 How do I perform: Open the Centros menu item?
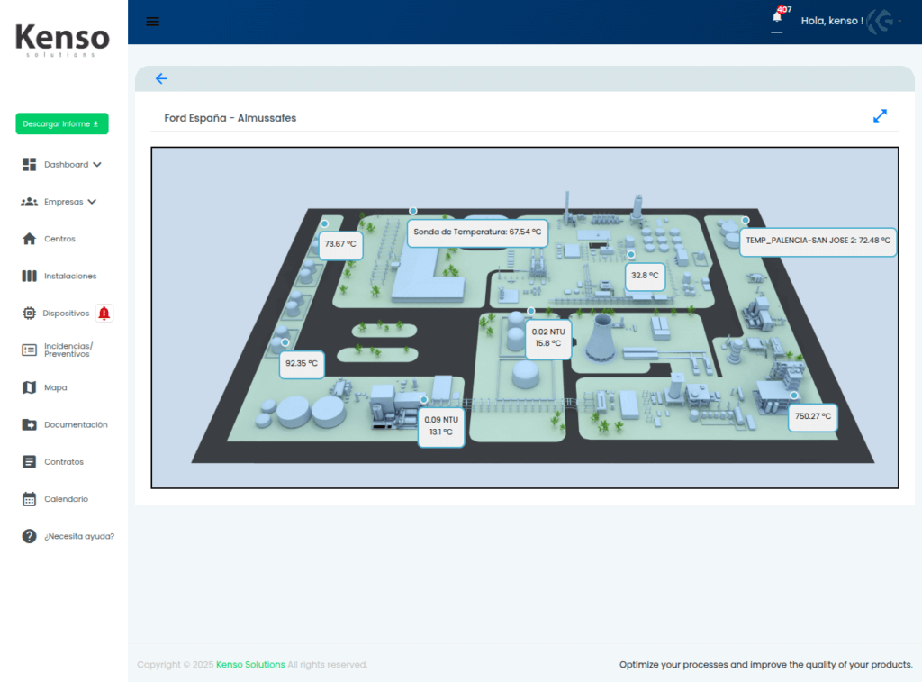[x=59, y=239]
